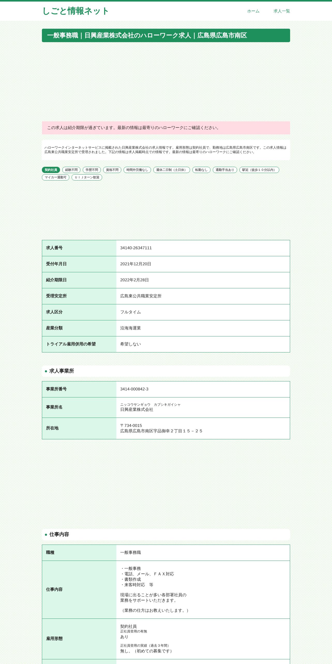332x664 pixels.
Task: Go to ホーム in the header
Action: [253, 11]
